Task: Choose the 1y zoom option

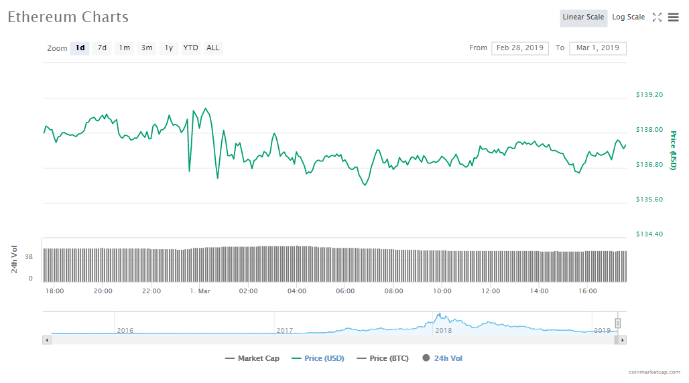Action: (x=169, y=48)
